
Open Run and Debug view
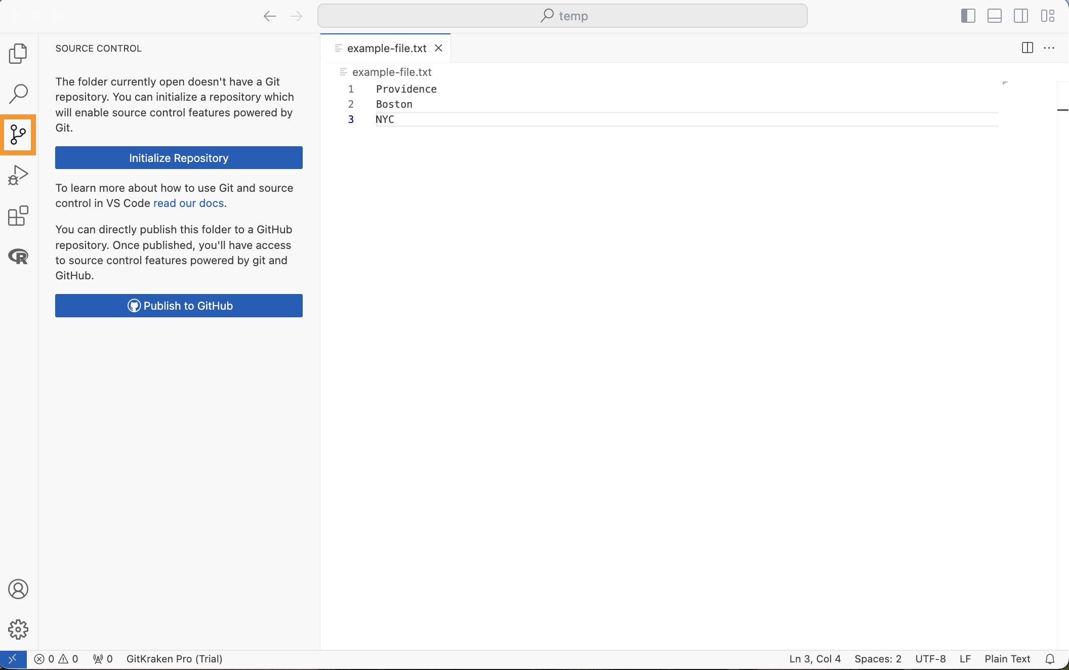point(18,175)
